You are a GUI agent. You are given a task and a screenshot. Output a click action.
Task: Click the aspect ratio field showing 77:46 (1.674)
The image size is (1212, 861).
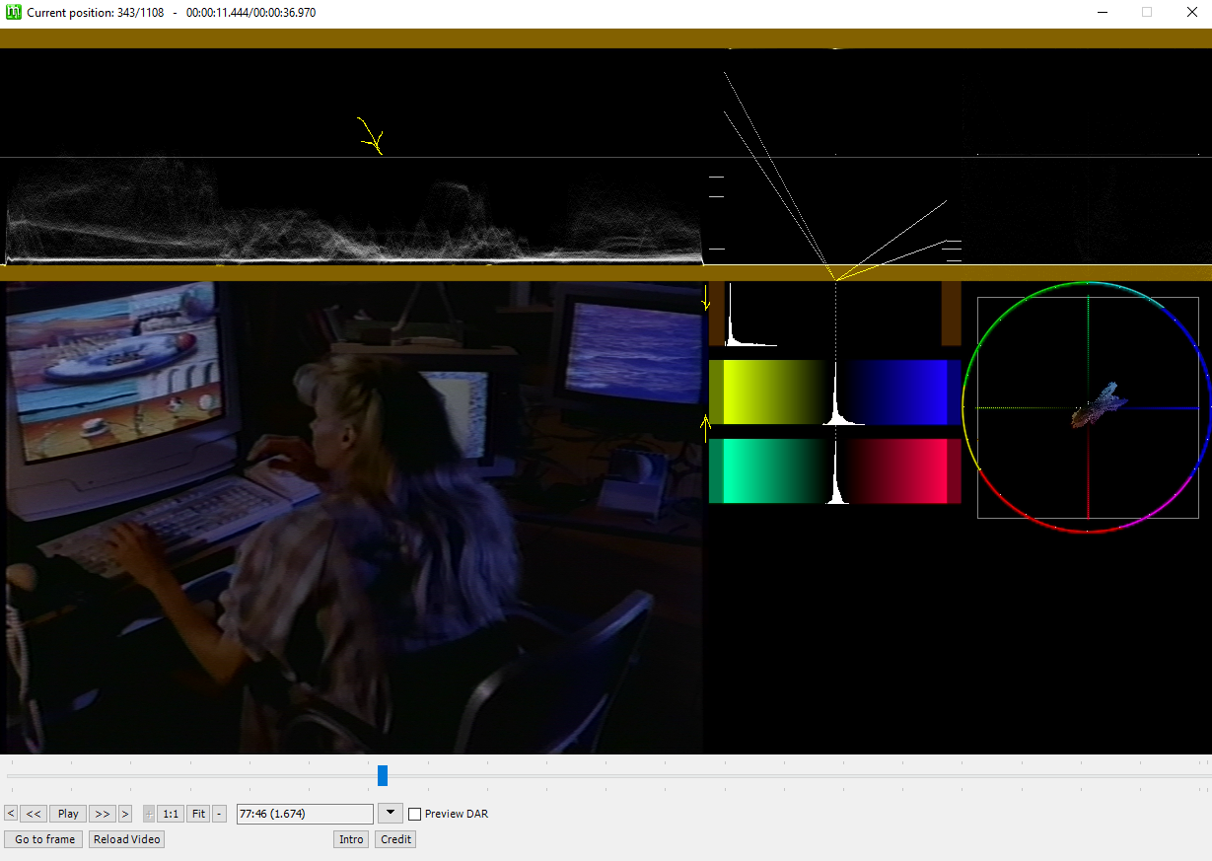305,814
